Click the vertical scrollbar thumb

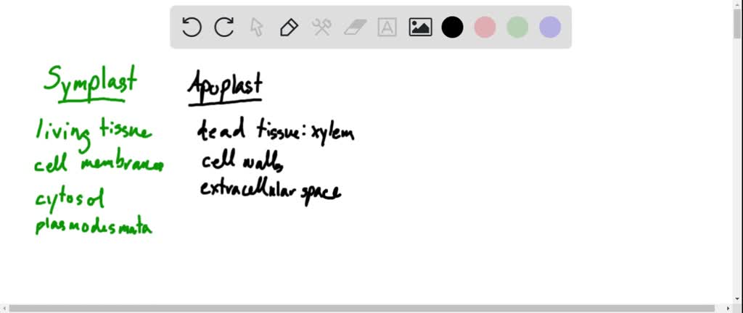click(737, 22)
